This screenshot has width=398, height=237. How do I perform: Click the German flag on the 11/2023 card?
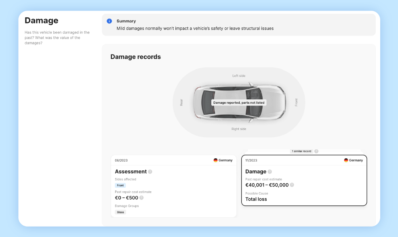[x=346, y=160]
